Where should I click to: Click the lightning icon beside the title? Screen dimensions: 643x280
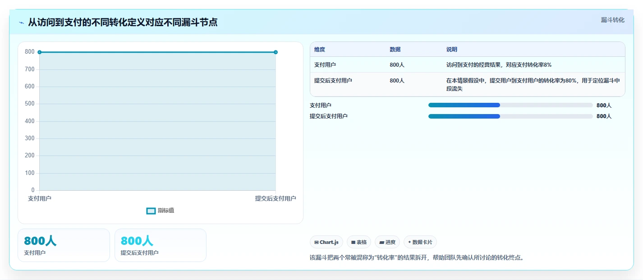21,23
